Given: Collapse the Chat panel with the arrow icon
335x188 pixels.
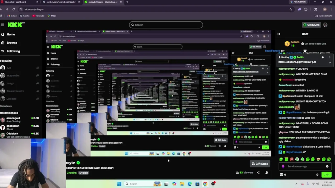Looking at the screenshot, I should click(x=278, y=34).
